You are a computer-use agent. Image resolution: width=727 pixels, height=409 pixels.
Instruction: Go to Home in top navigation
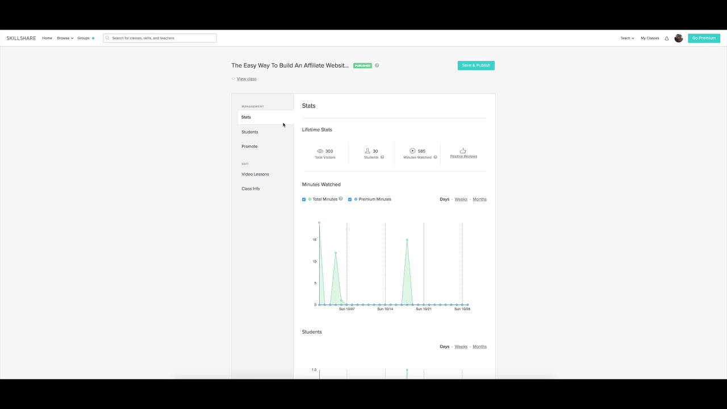point(47,38)
